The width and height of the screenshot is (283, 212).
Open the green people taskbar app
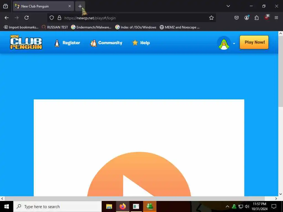[x=150, y=206]
